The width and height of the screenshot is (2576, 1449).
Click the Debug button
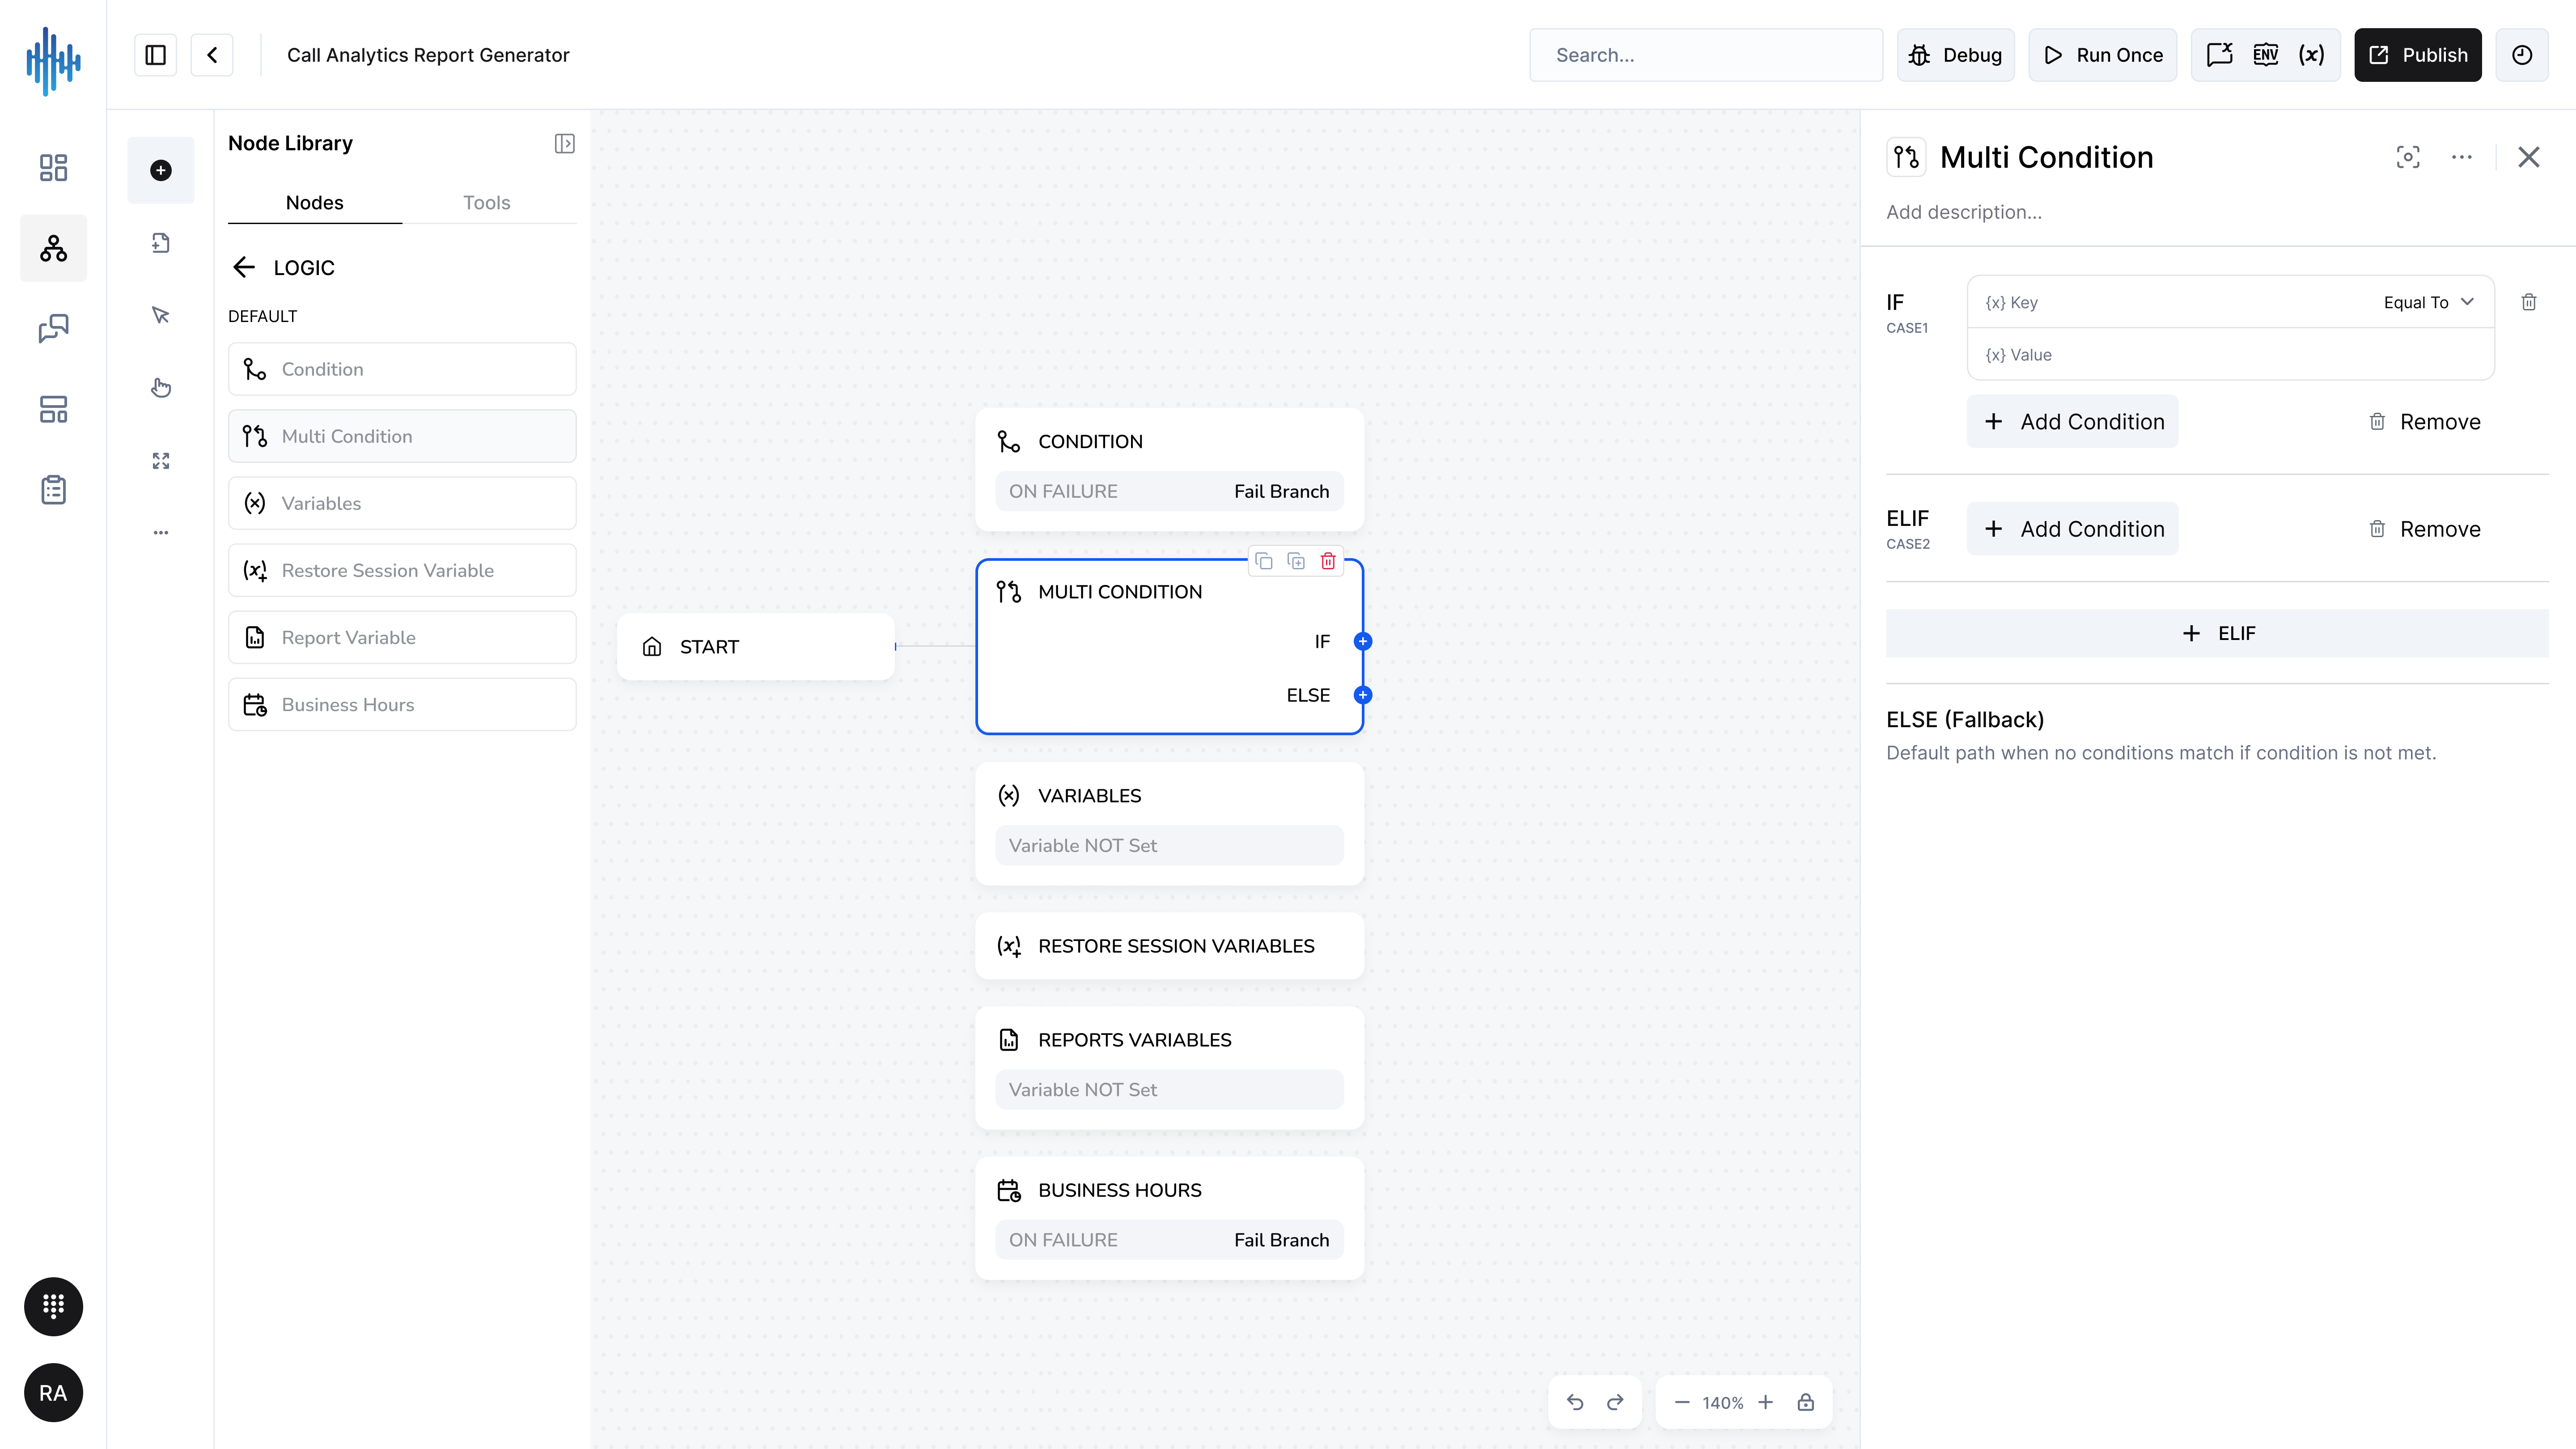click(x=1956, y=55)
